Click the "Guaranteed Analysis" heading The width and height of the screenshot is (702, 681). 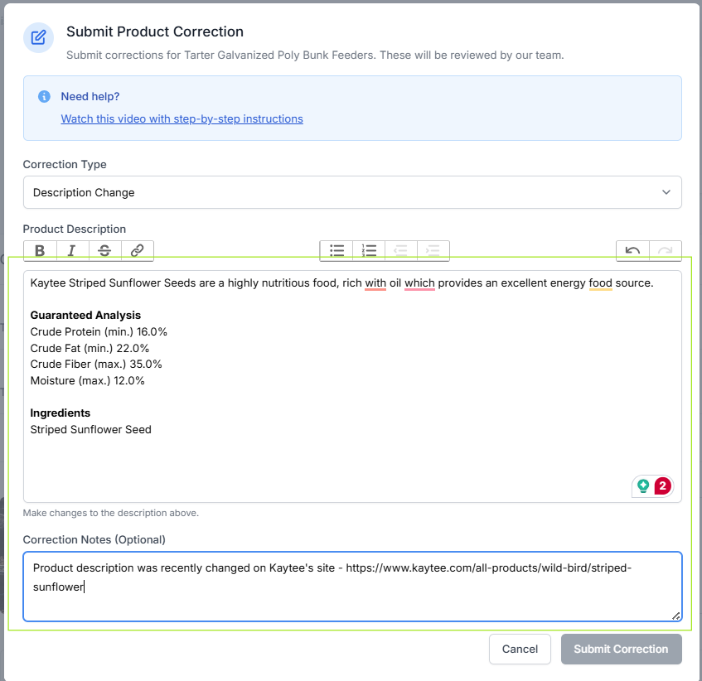click(85, 316)
